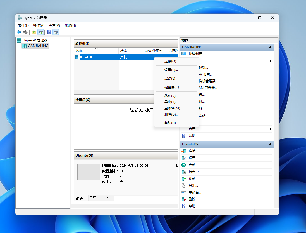Click the actions pane vertical scrollbar

pyautogui.click(x=276, y=124)
